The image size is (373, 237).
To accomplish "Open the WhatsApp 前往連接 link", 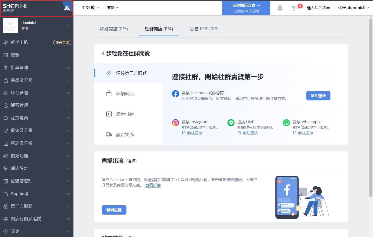I will tap(303, 133).
